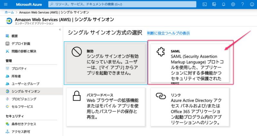Click the 概要 grid icon

point(7,36)
